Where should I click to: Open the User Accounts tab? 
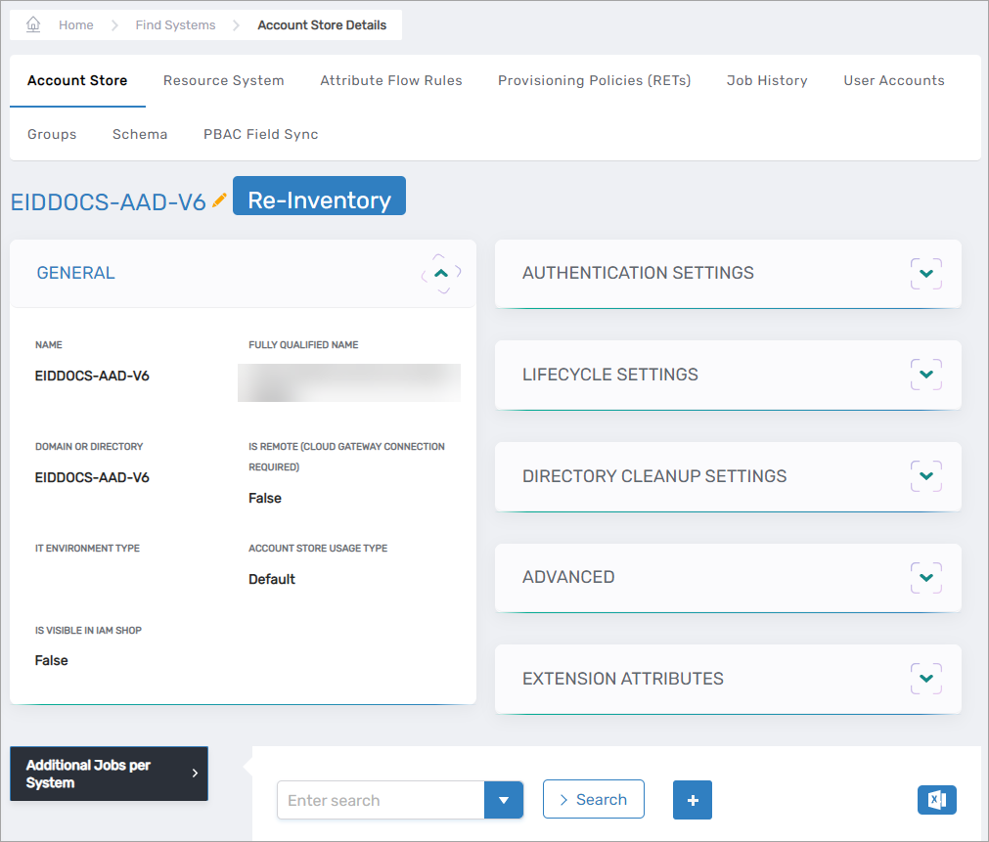tap(894, 81)
